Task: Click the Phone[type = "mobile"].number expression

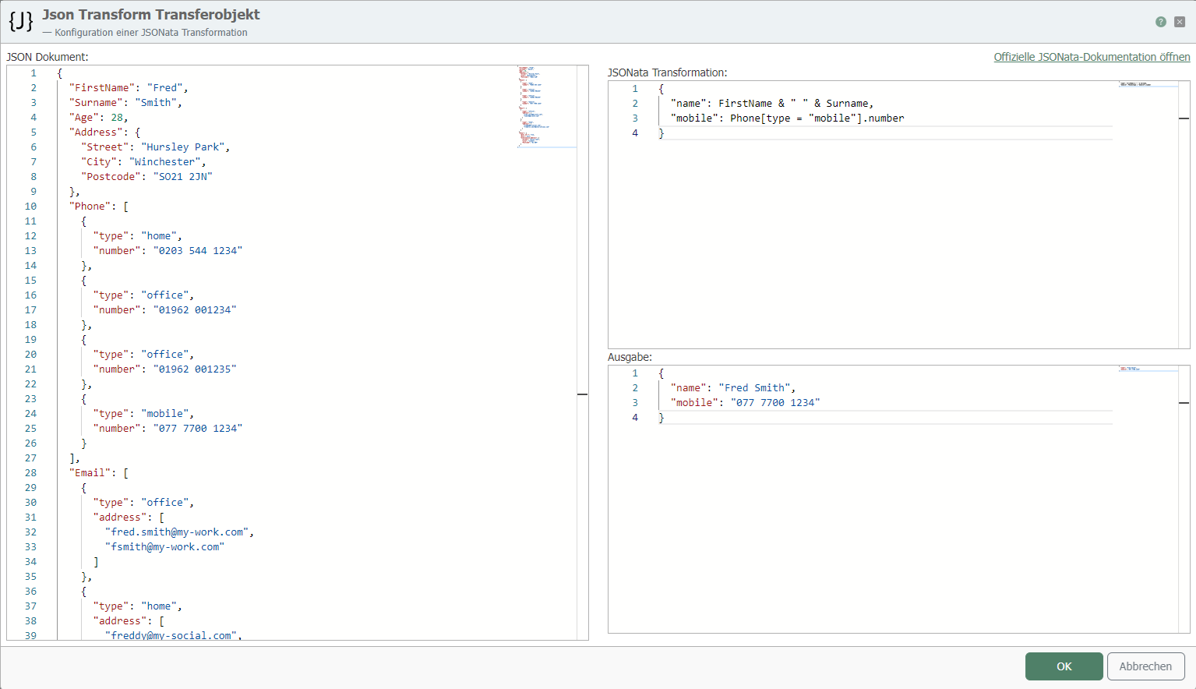Action: coord(817,118)
